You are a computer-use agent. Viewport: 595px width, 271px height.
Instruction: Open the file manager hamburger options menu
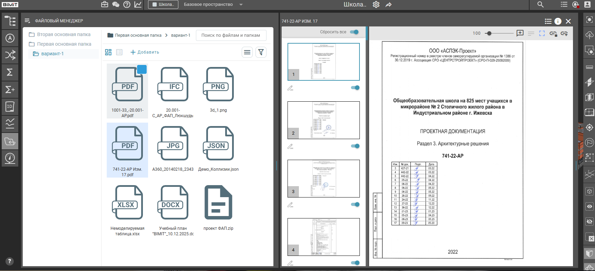[x=247, y=52]
